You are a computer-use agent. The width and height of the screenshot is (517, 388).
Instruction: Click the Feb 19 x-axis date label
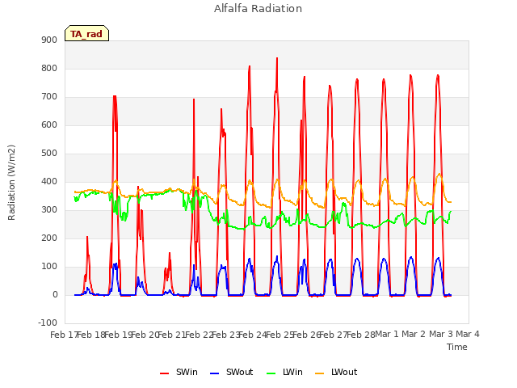(x=119, y=335)
